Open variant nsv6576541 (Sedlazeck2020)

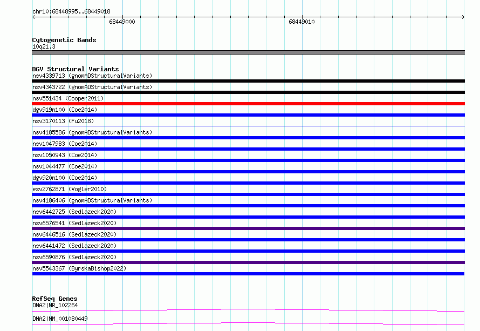(74, 223)
